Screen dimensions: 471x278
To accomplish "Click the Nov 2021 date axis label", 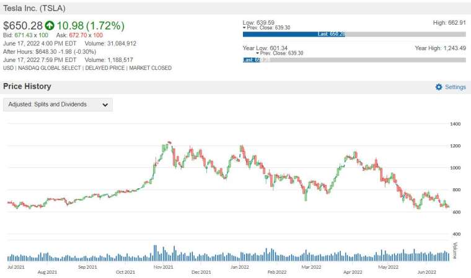I will point(164,267).
